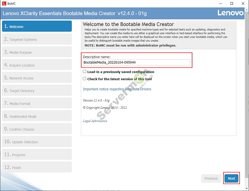Click the 'Welcome to the Bootable Media Creator' heading
The width and height of the screenshot is (249, 191).
pyautogui.click(x=128, y=24)
